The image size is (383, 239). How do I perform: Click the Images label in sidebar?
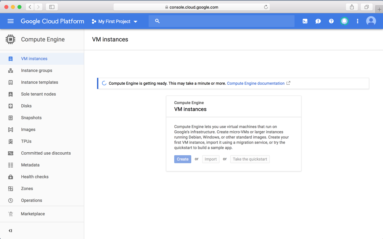coord(28,129)
